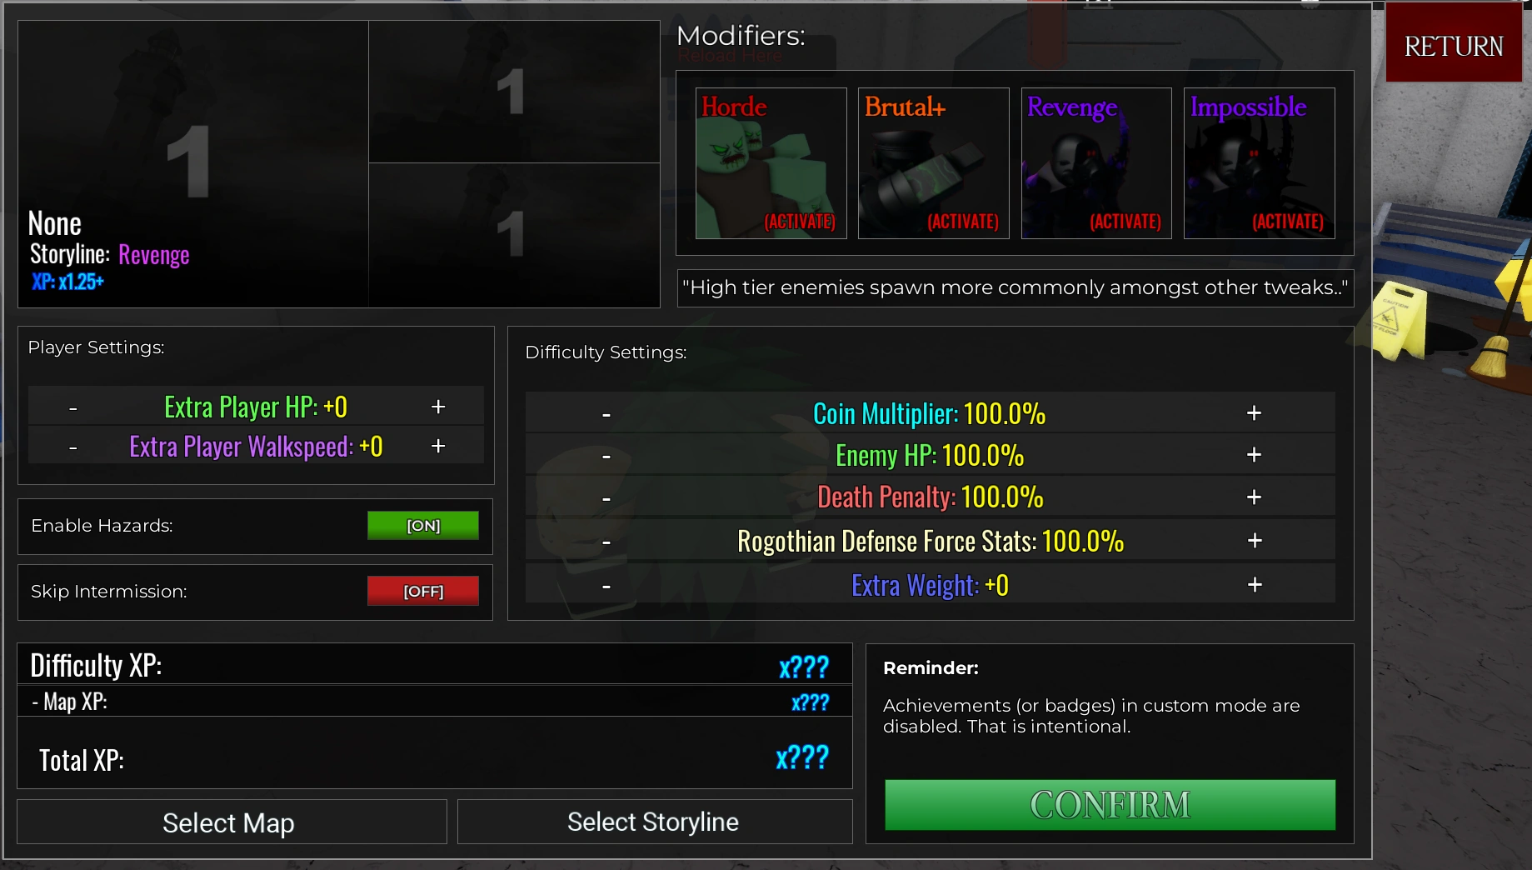
Task: Toggle Enable Hazards ON button
Action: pyautogui.click(x=423, y=526)
